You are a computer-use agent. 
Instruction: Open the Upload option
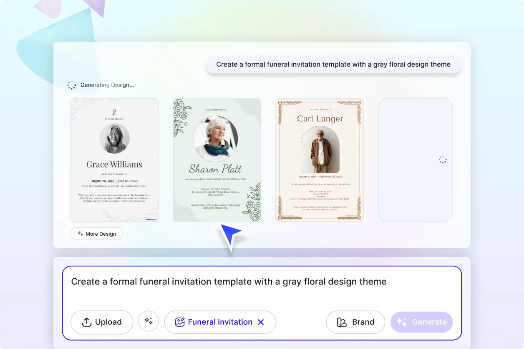102,322
